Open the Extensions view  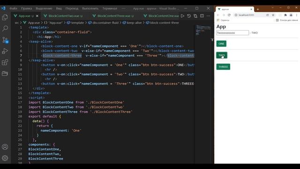point(5,62)
